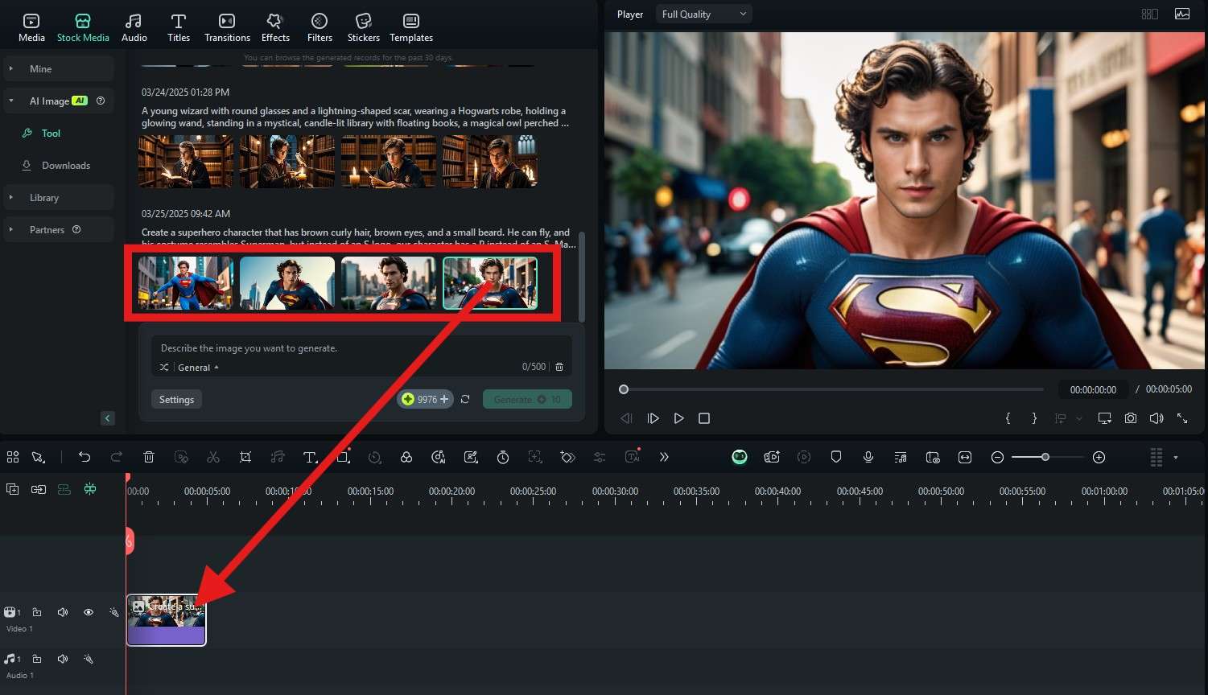Screen dimensions: 1208x695
Task: Select the crop tool in timeline toolbar
Action: click(x=245, y=457)
